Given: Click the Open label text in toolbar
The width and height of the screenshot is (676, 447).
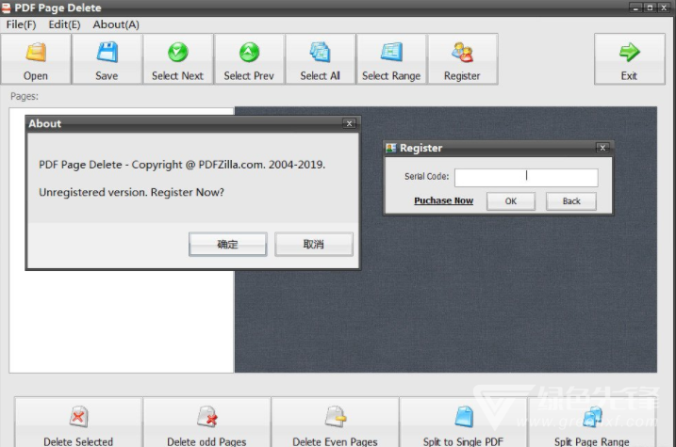Looking at the screenshot, I should click(36, 76).
